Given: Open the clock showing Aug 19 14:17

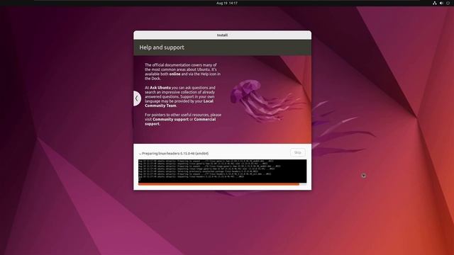Looking at the screenshot, I should [x=227, y=3].
